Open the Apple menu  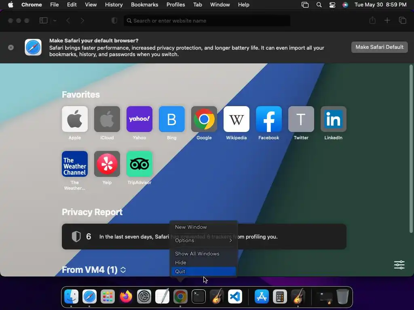click(x=11, y=4)
